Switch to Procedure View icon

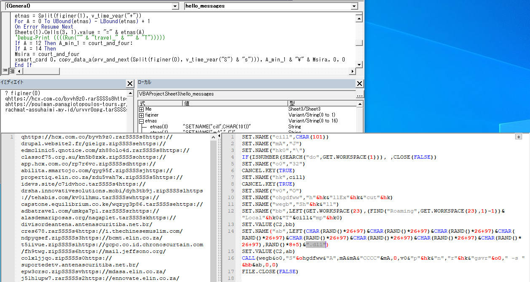[x=5, y=70]
